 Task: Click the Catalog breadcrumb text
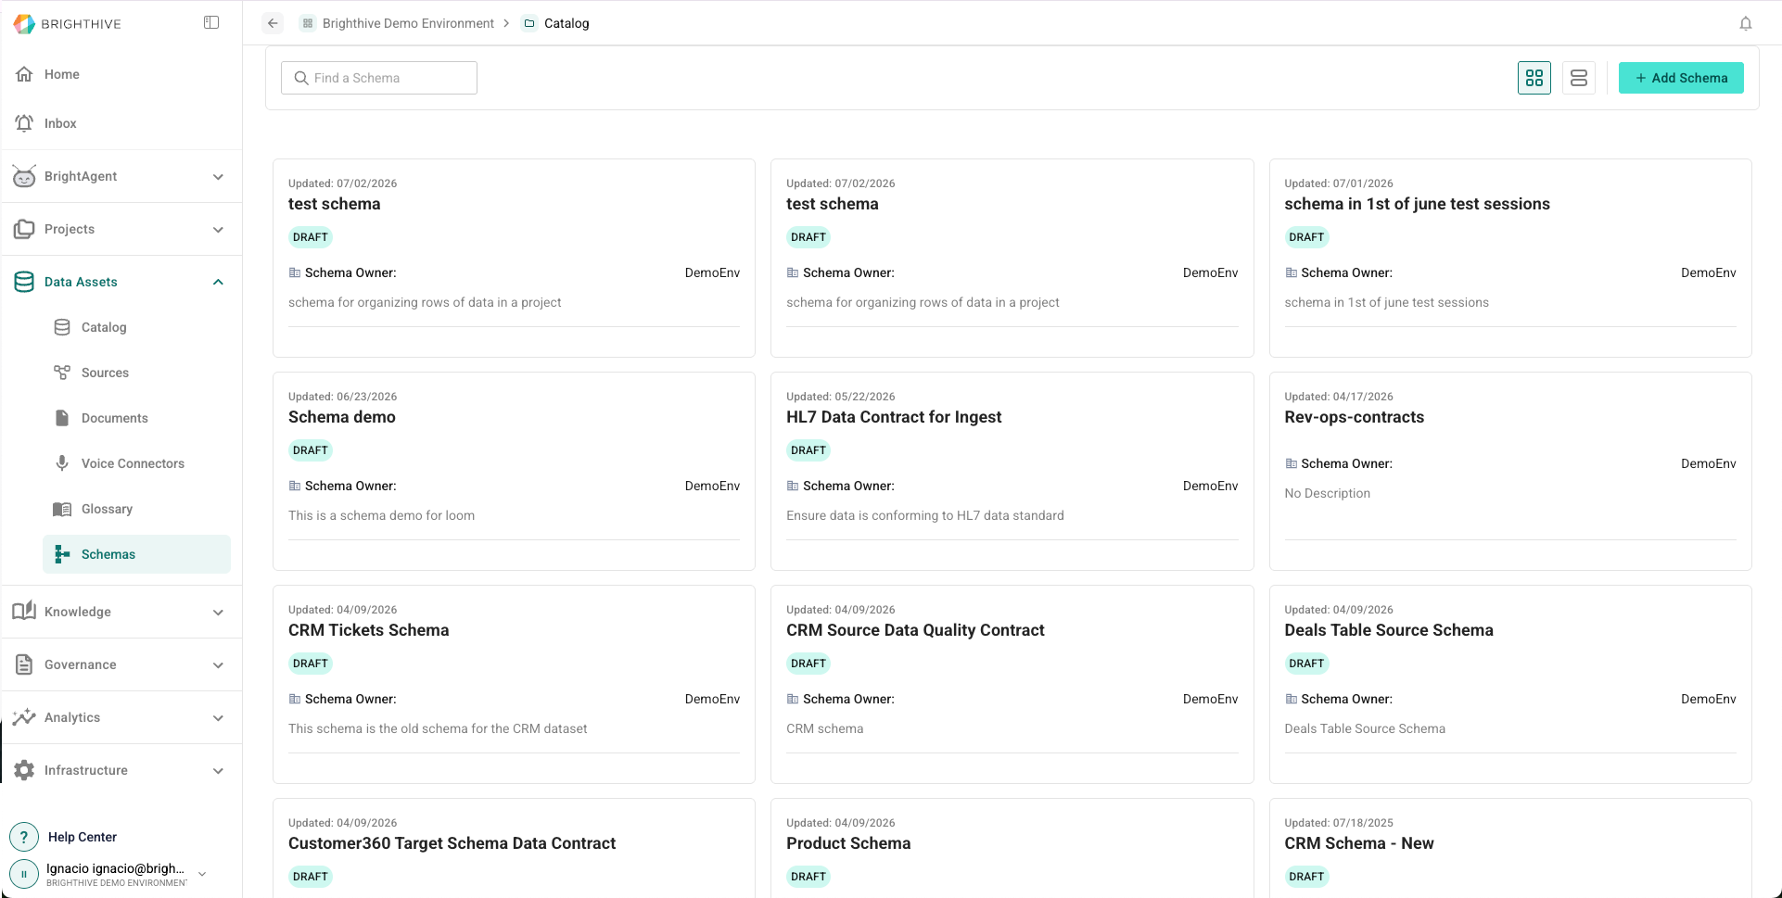(x=566, y=23)
